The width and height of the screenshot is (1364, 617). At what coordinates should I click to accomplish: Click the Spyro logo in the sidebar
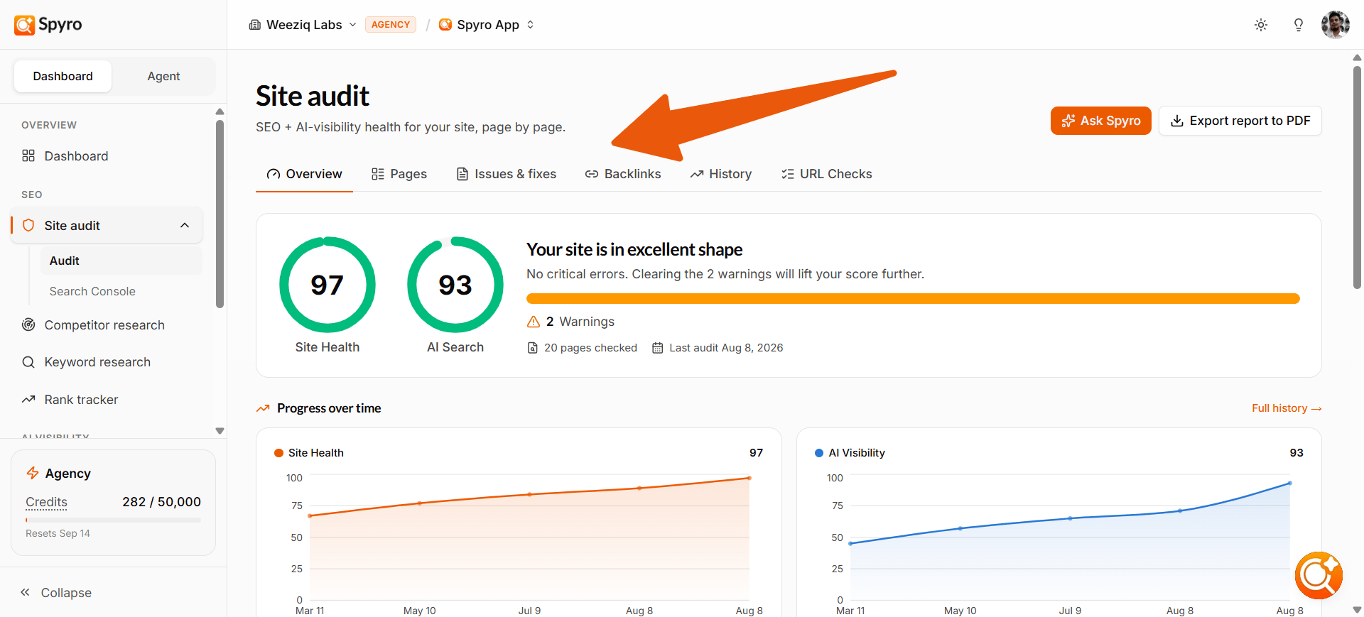click(48, 25)
